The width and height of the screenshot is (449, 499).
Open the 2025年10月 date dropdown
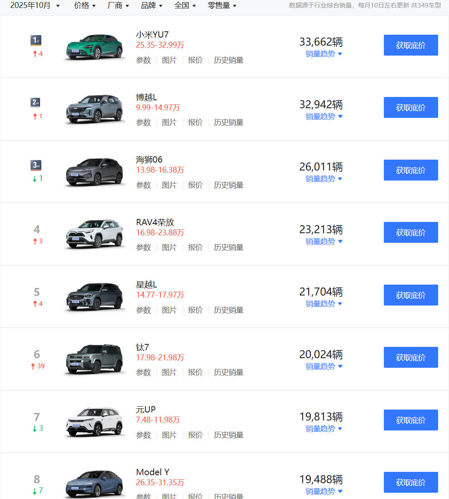(x=35, y=5)
